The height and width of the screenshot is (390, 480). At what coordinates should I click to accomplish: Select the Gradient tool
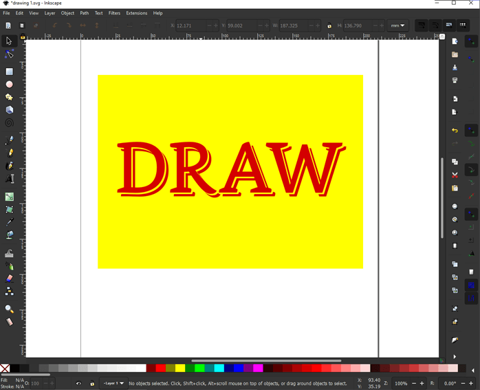[9, 197]
